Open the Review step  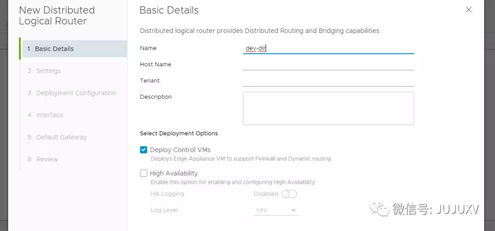point(47,159)
